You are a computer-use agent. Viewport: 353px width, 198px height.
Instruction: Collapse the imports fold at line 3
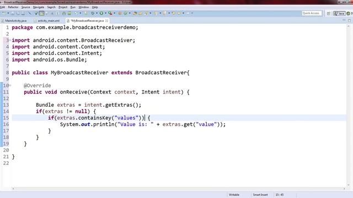10,40
